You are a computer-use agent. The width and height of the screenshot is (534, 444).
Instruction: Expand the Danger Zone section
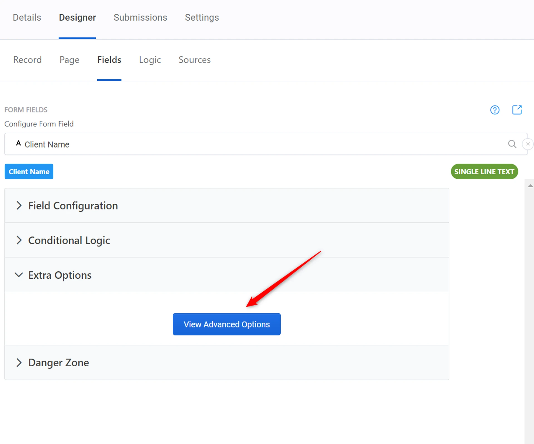[x=58, y=362]
